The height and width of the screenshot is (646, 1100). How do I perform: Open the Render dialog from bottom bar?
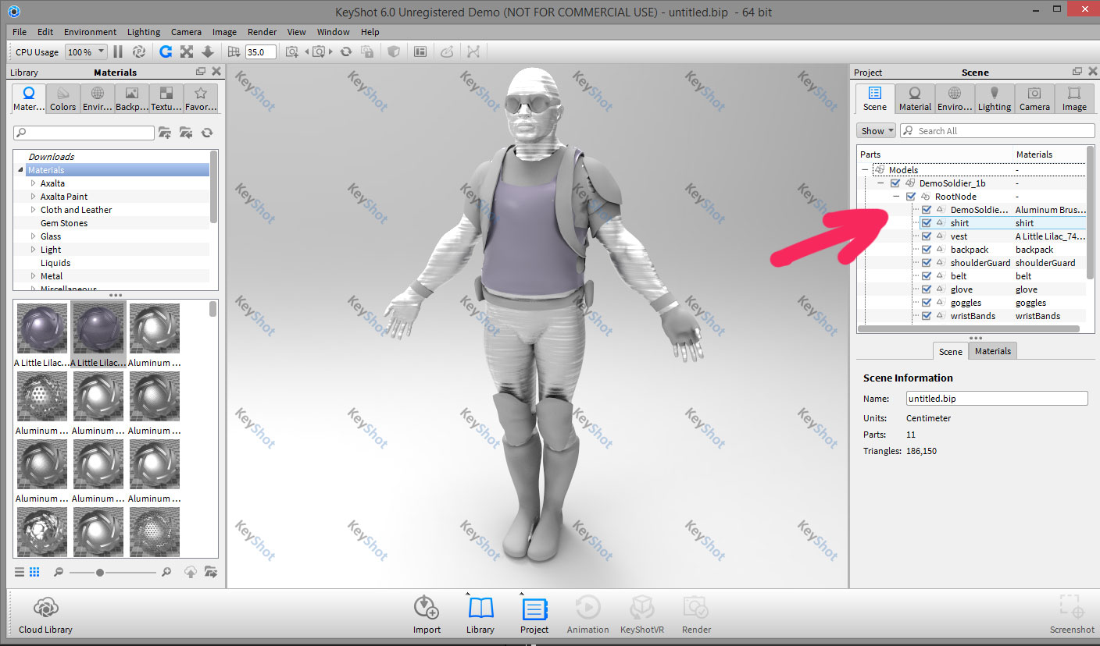point(696,615)
